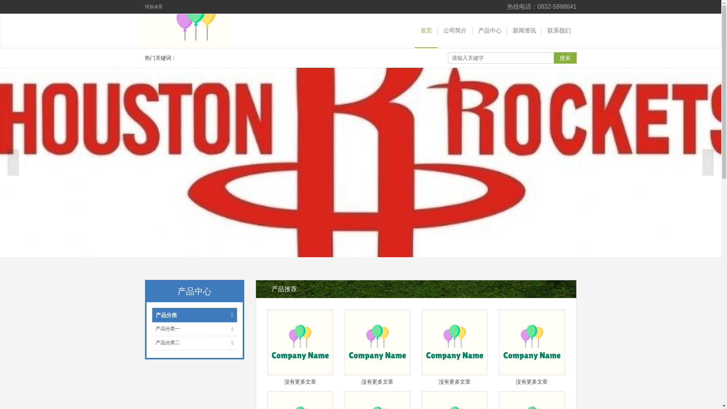Viewport: 727px width, 409px height.
Task: Click the 球探体育 link in top bar
Action: pyautogui.click(x=154, y=7)
